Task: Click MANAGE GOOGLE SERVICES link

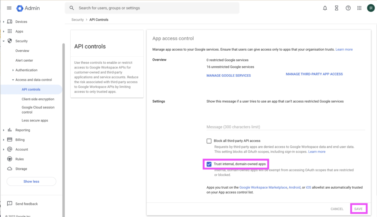Action: pos(229,75)
